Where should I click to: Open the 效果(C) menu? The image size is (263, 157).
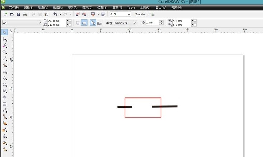point(87,7)
